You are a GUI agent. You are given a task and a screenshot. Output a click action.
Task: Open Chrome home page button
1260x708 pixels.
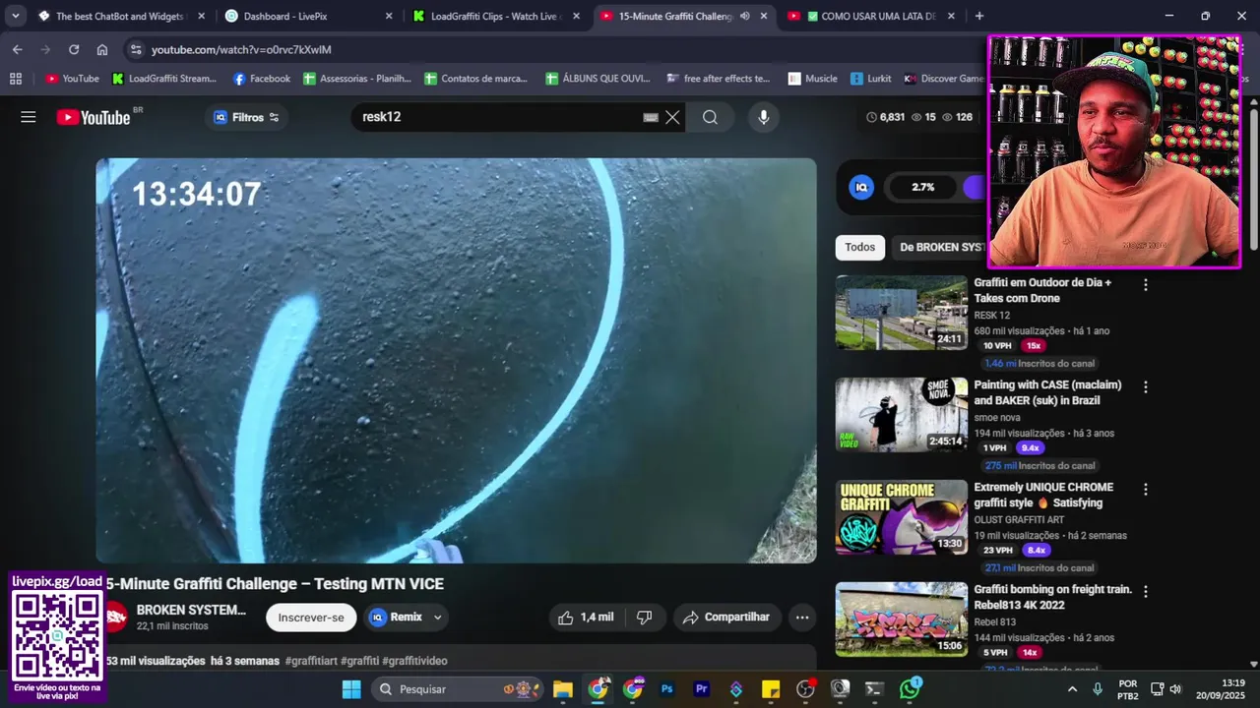(x=102, y=49)
